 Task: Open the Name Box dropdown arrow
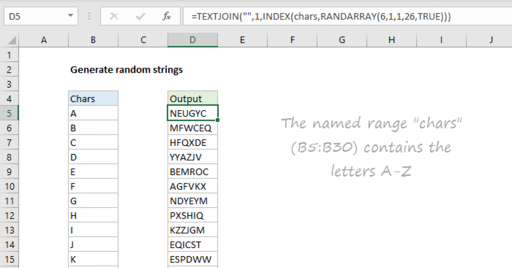tap(70, 17)
